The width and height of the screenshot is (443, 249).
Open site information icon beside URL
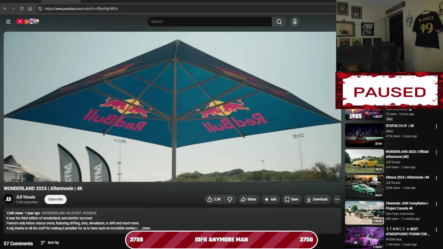click(x=40, y=9)
